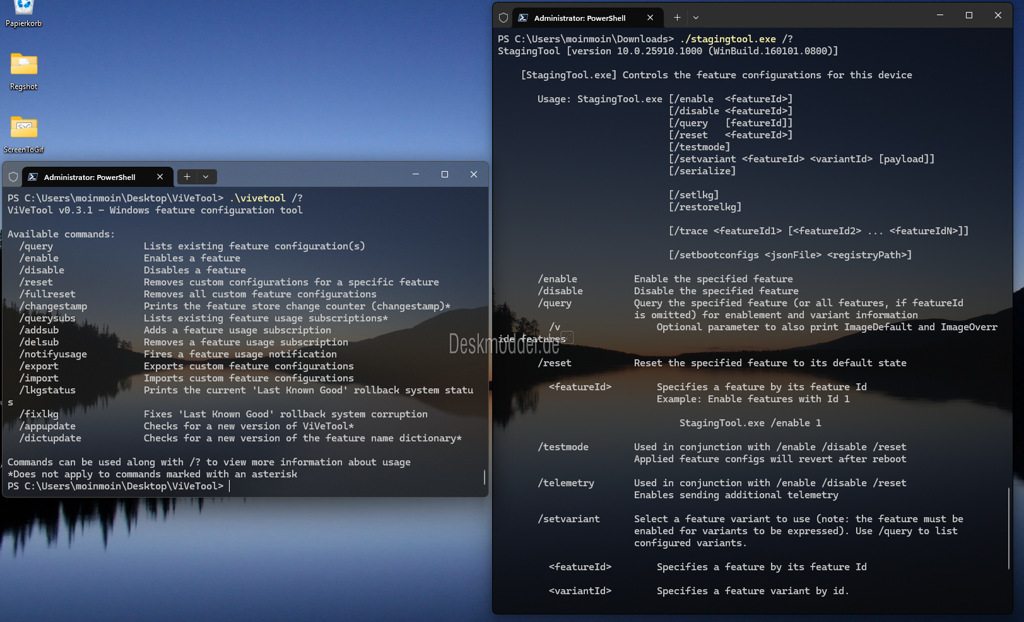This screenshot has width=1024, height=622.
Task: Click '[/serialize]' in StagingTool usage block
Action: click(702, 171)
